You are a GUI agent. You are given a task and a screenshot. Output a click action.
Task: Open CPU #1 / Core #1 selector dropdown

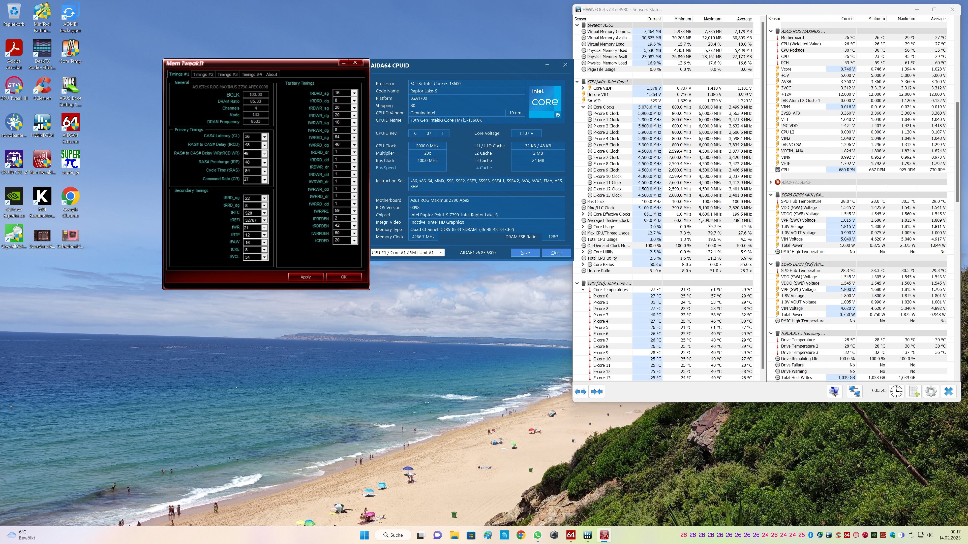[408, 253]
